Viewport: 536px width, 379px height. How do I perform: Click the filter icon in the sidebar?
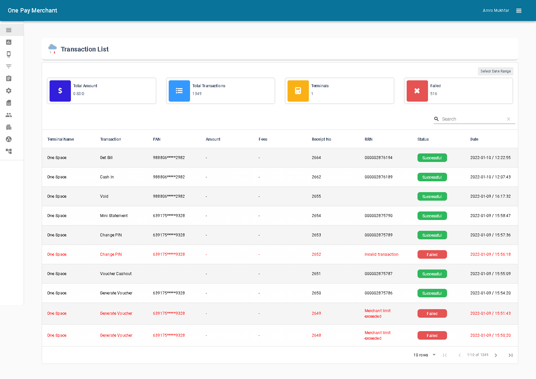coord(9,66)
